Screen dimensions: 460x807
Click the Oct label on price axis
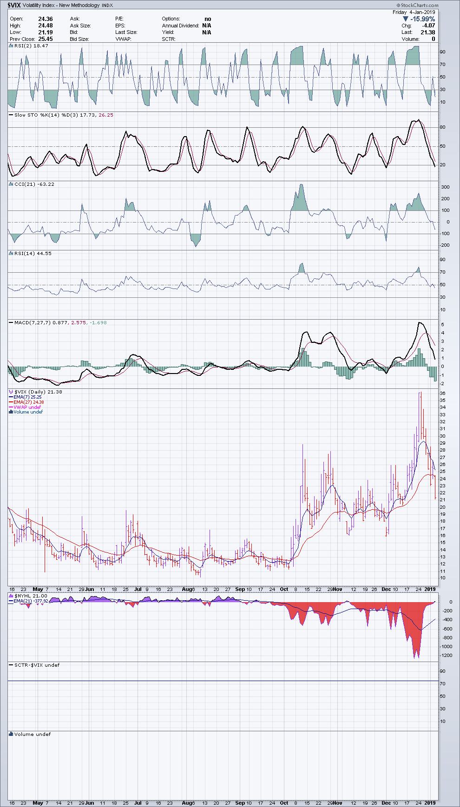point(284,589)
